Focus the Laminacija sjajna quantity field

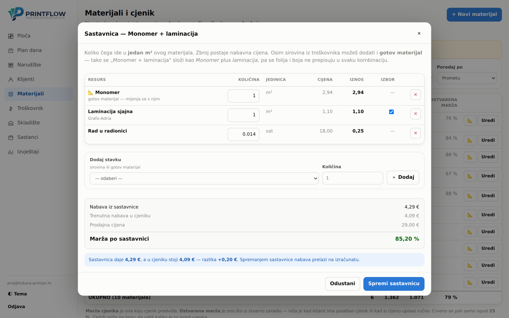pos(244,115)
